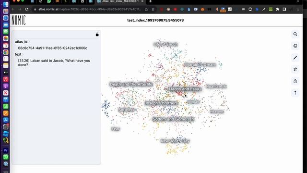Open Premiere Pro from the Dock
The width and height of the screenshot is (307, 173).
(x=6, y=150)
